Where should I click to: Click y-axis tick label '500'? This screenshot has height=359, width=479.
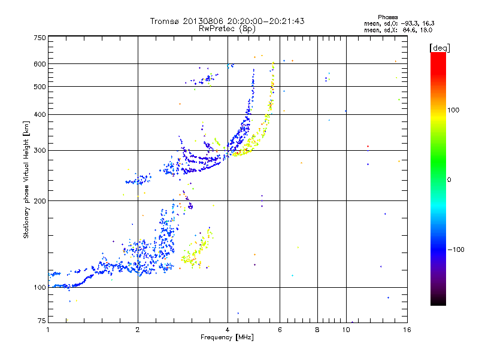[40, 87]
